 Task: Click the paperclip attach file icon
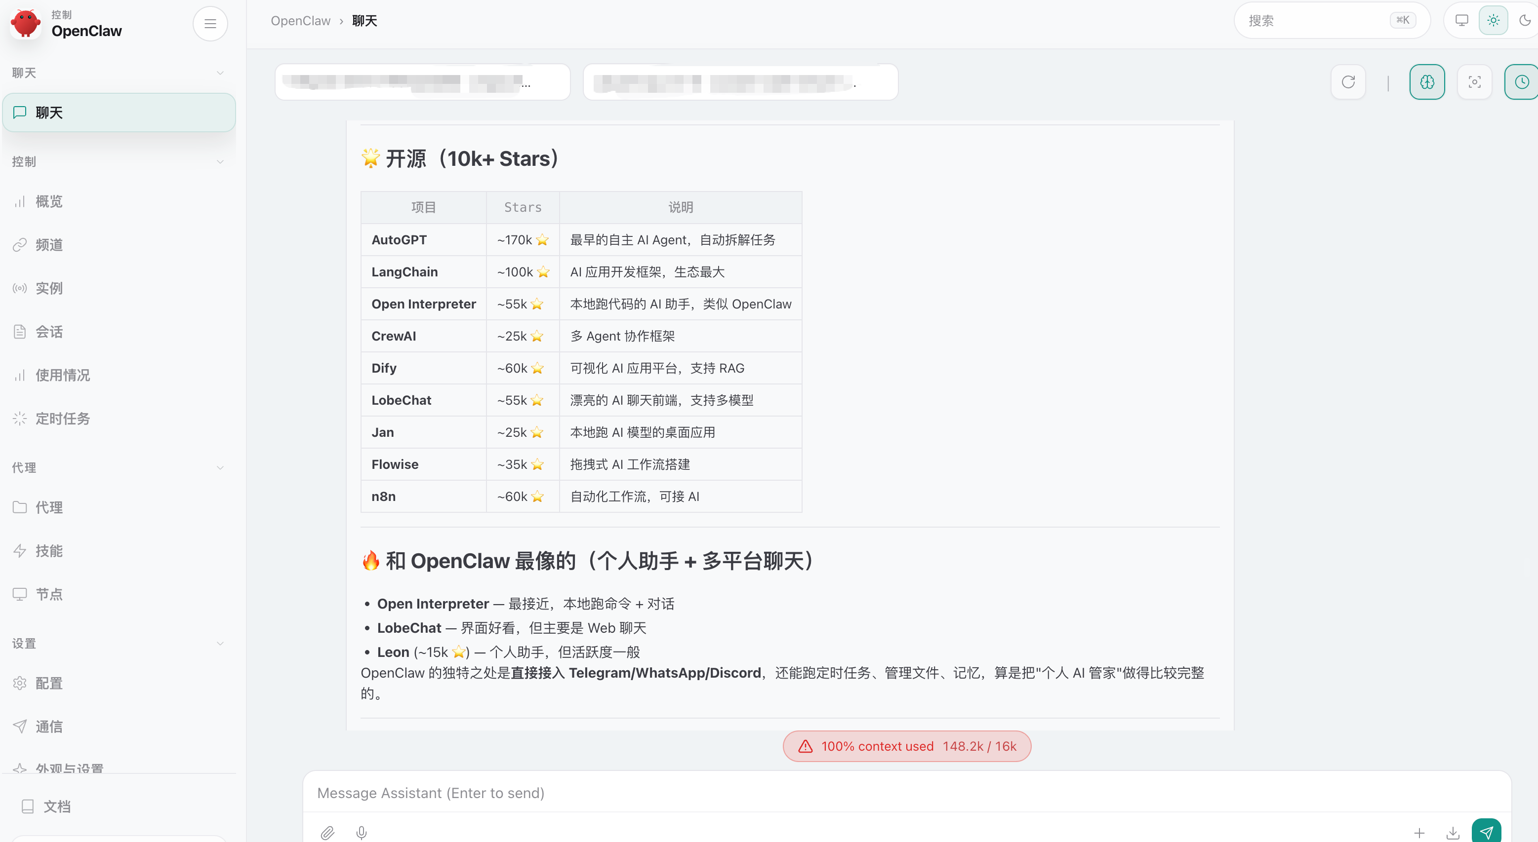point(327,833)
